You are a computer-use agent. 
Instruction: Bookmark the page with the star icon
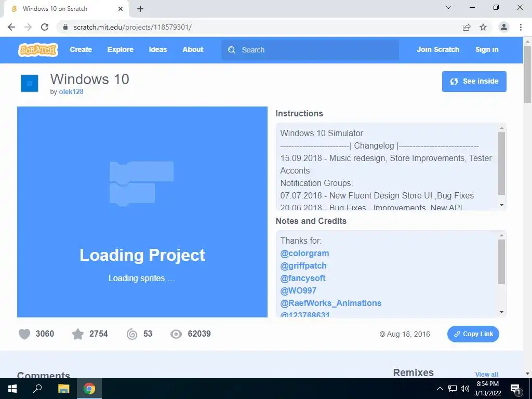483,27
